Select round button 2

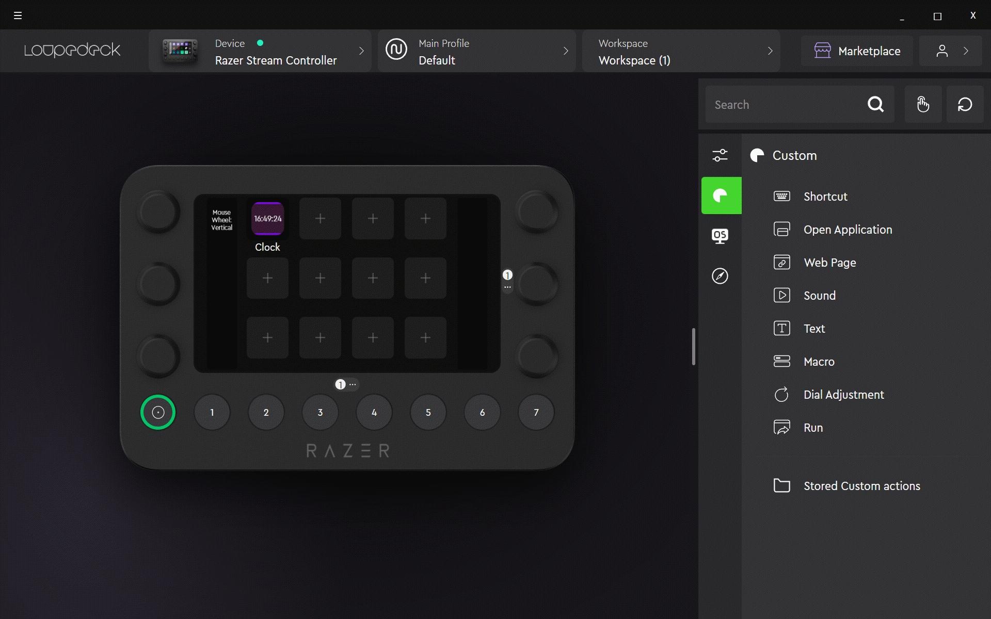[x=266, y=412]
